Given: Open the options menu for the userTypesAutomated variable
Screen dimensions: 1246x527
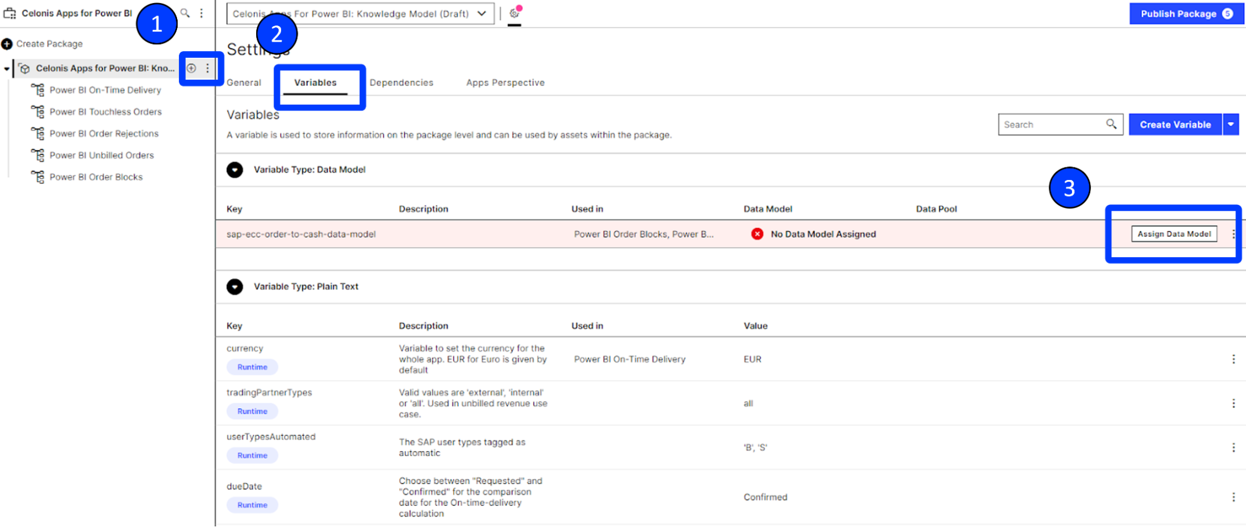Looking at the screenshot, I should (x=1234, y=447).
